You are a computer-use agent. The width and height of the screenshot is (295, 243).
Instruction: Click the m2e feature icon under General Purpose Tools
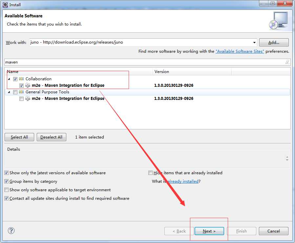28,99
